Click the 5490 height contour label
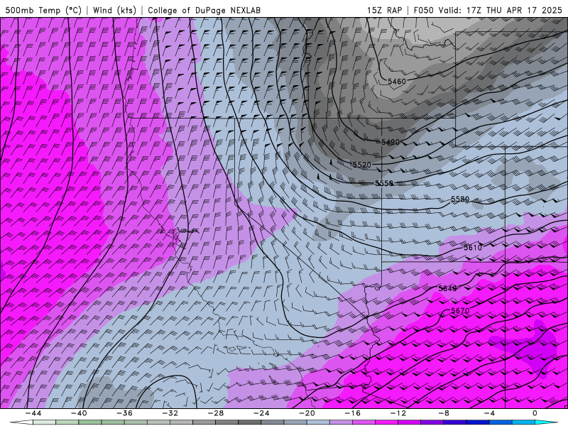Viewport: 568px width, 426px height. (390, 142)
